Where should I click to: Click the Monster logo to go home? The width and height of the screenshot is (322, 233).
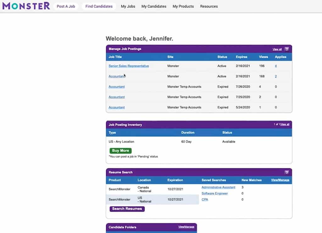point(26,6)
